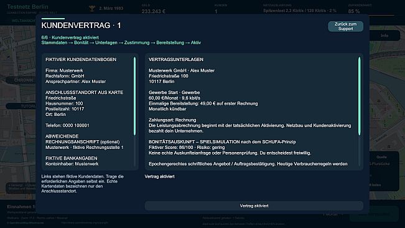This screenshot has width=405, height=228.
Task: Click '6/6 · Kundenvertrag aktiviert' status line
Action: point(70,37)
